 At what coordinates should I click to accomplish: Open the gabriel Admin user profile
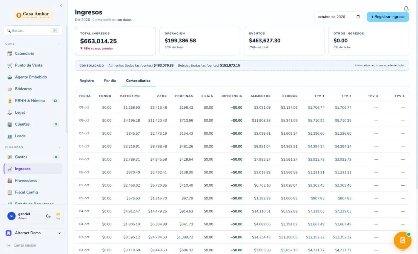tap(24, 216)
